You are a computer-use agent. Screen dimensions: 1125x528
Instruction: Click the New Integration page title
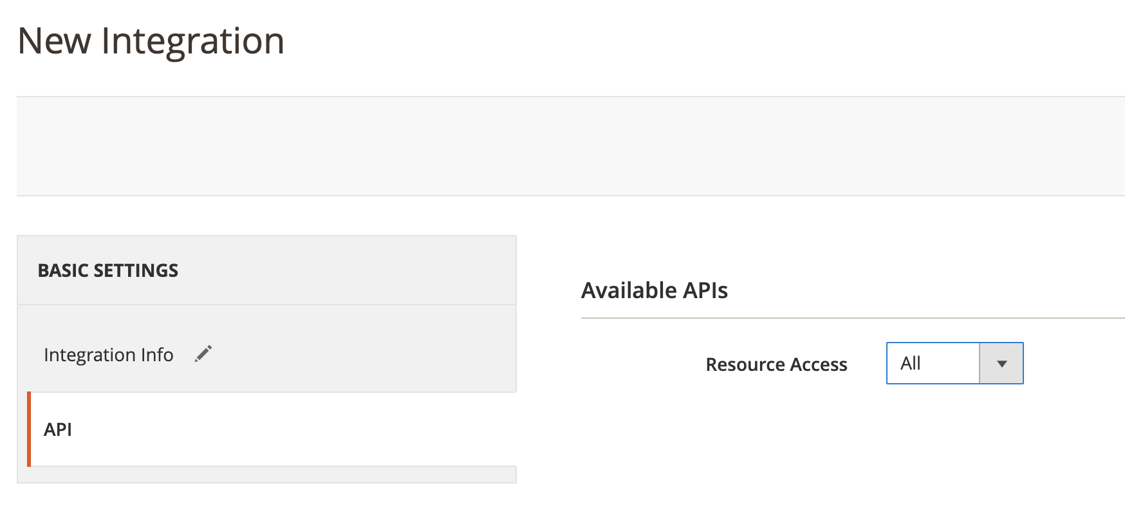tap(151, 41)
